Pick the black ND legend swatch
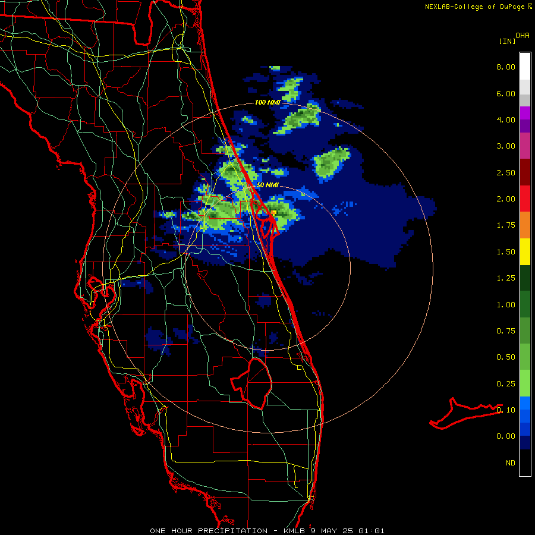 tap(525, 462)
